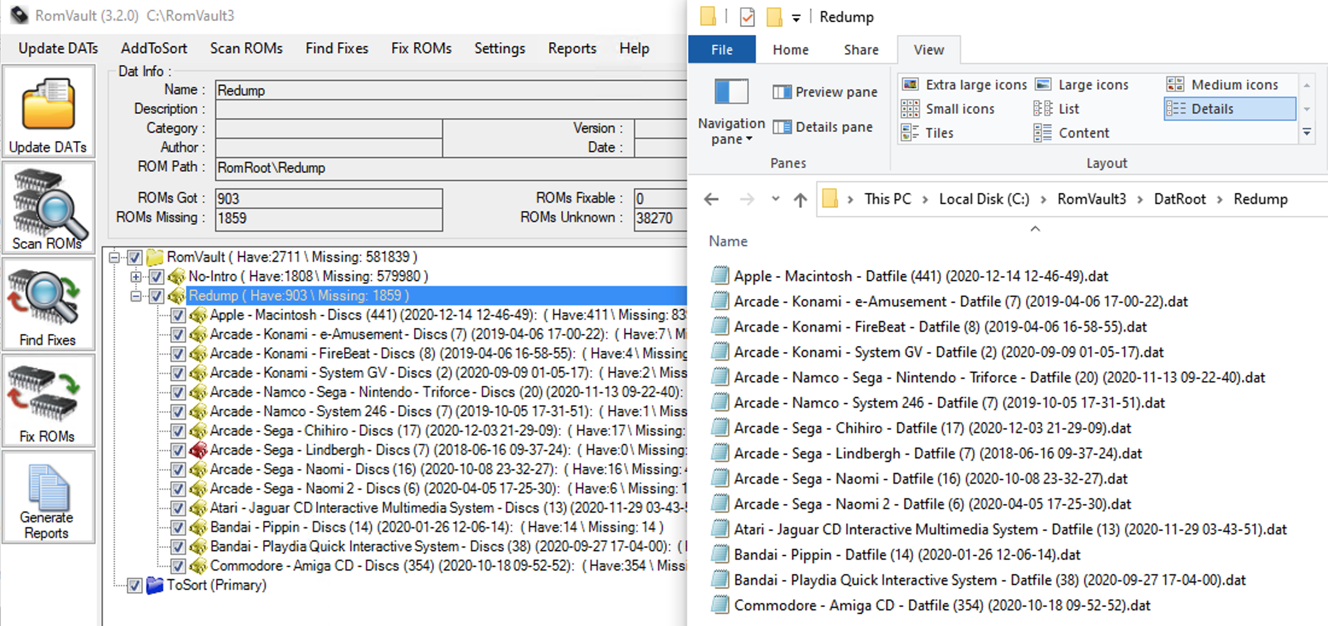
Task: Click the Tiles layout option
Action: coord(927,133)
